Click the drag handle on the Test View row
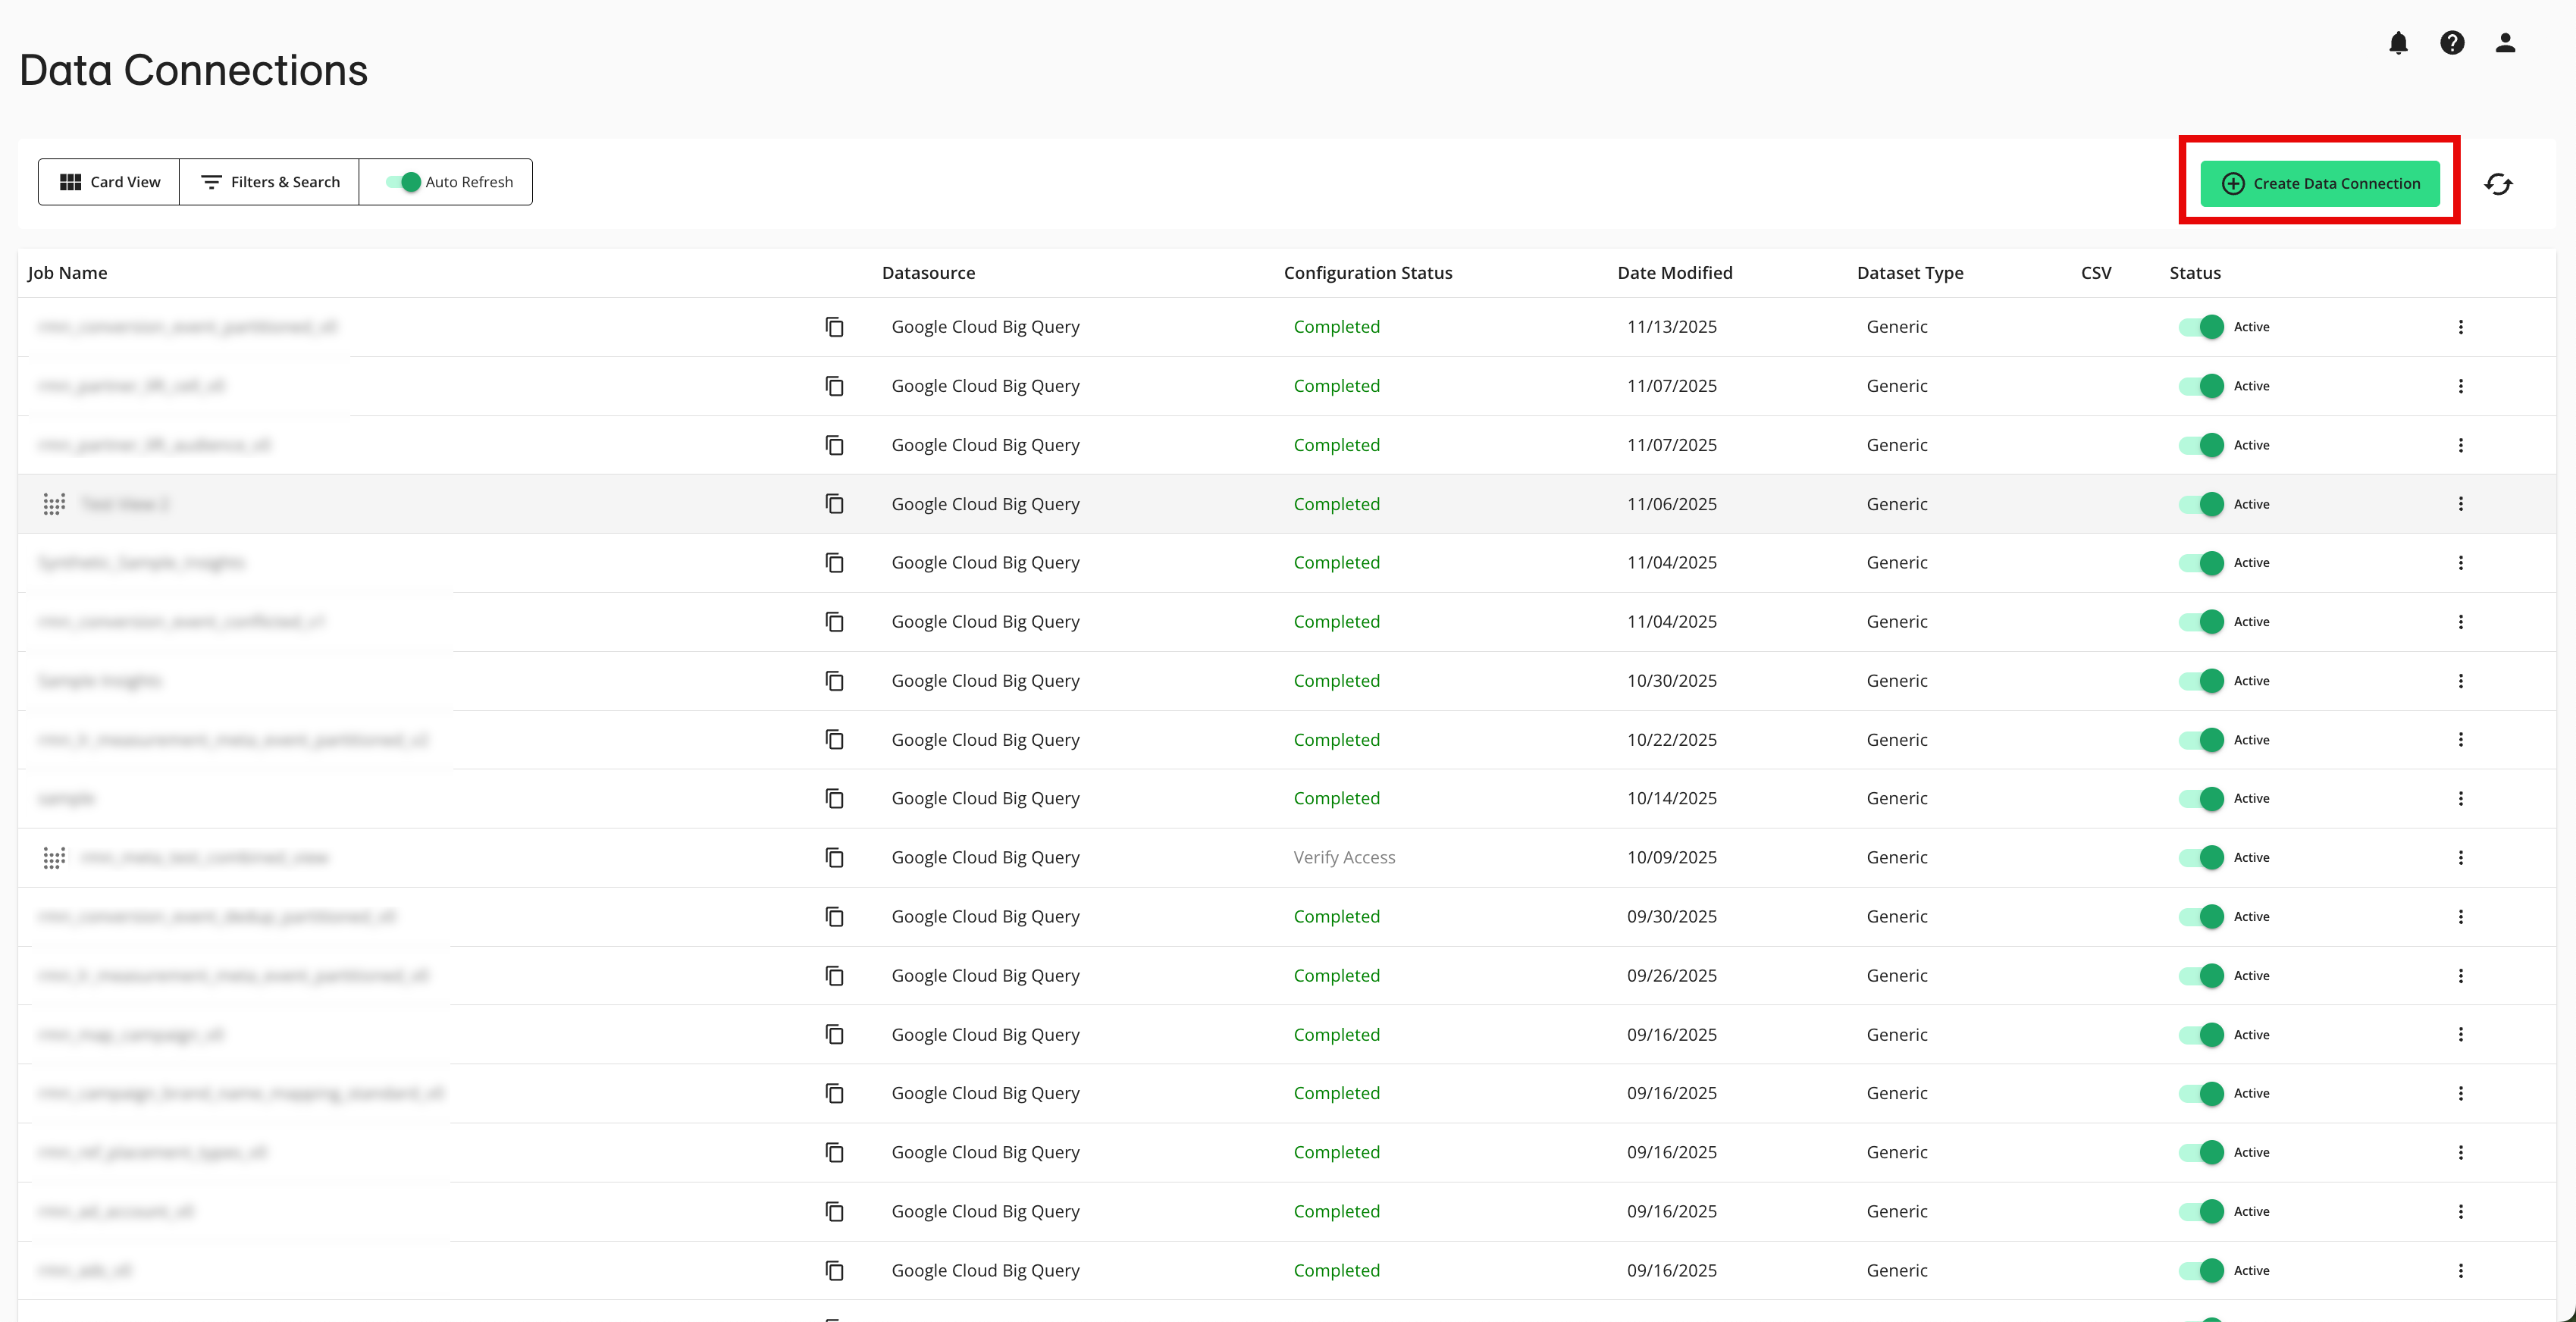The width and height of the screenshot is (2576, 1322). point(54,504)
